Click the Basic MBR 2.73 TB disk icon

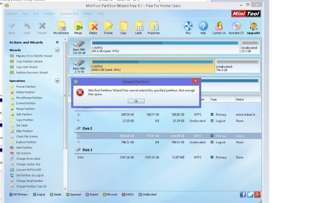(x=79, y=63)
